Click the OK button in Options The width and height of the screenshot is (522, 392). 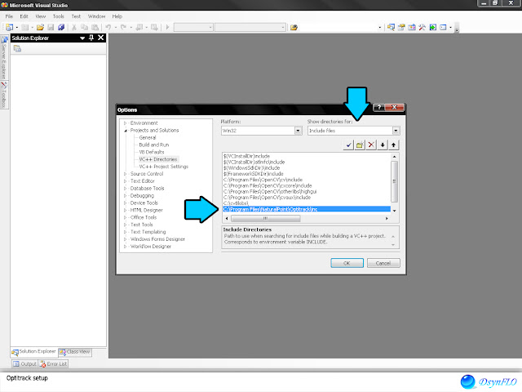(347, 263)
